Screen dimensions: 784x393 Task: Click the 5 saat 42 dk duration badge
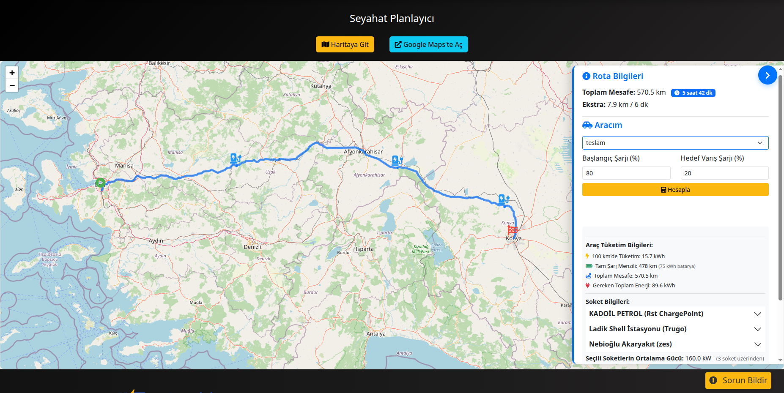(x=693, y=93)
